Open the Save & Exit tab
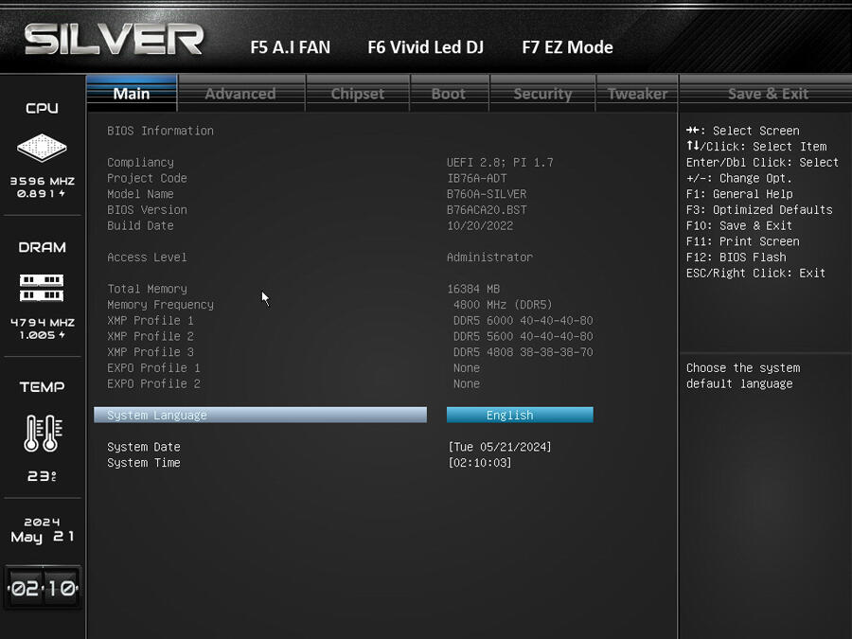Image resolution: width=852 pixels, height=639 pixels. tap(768, 94)
